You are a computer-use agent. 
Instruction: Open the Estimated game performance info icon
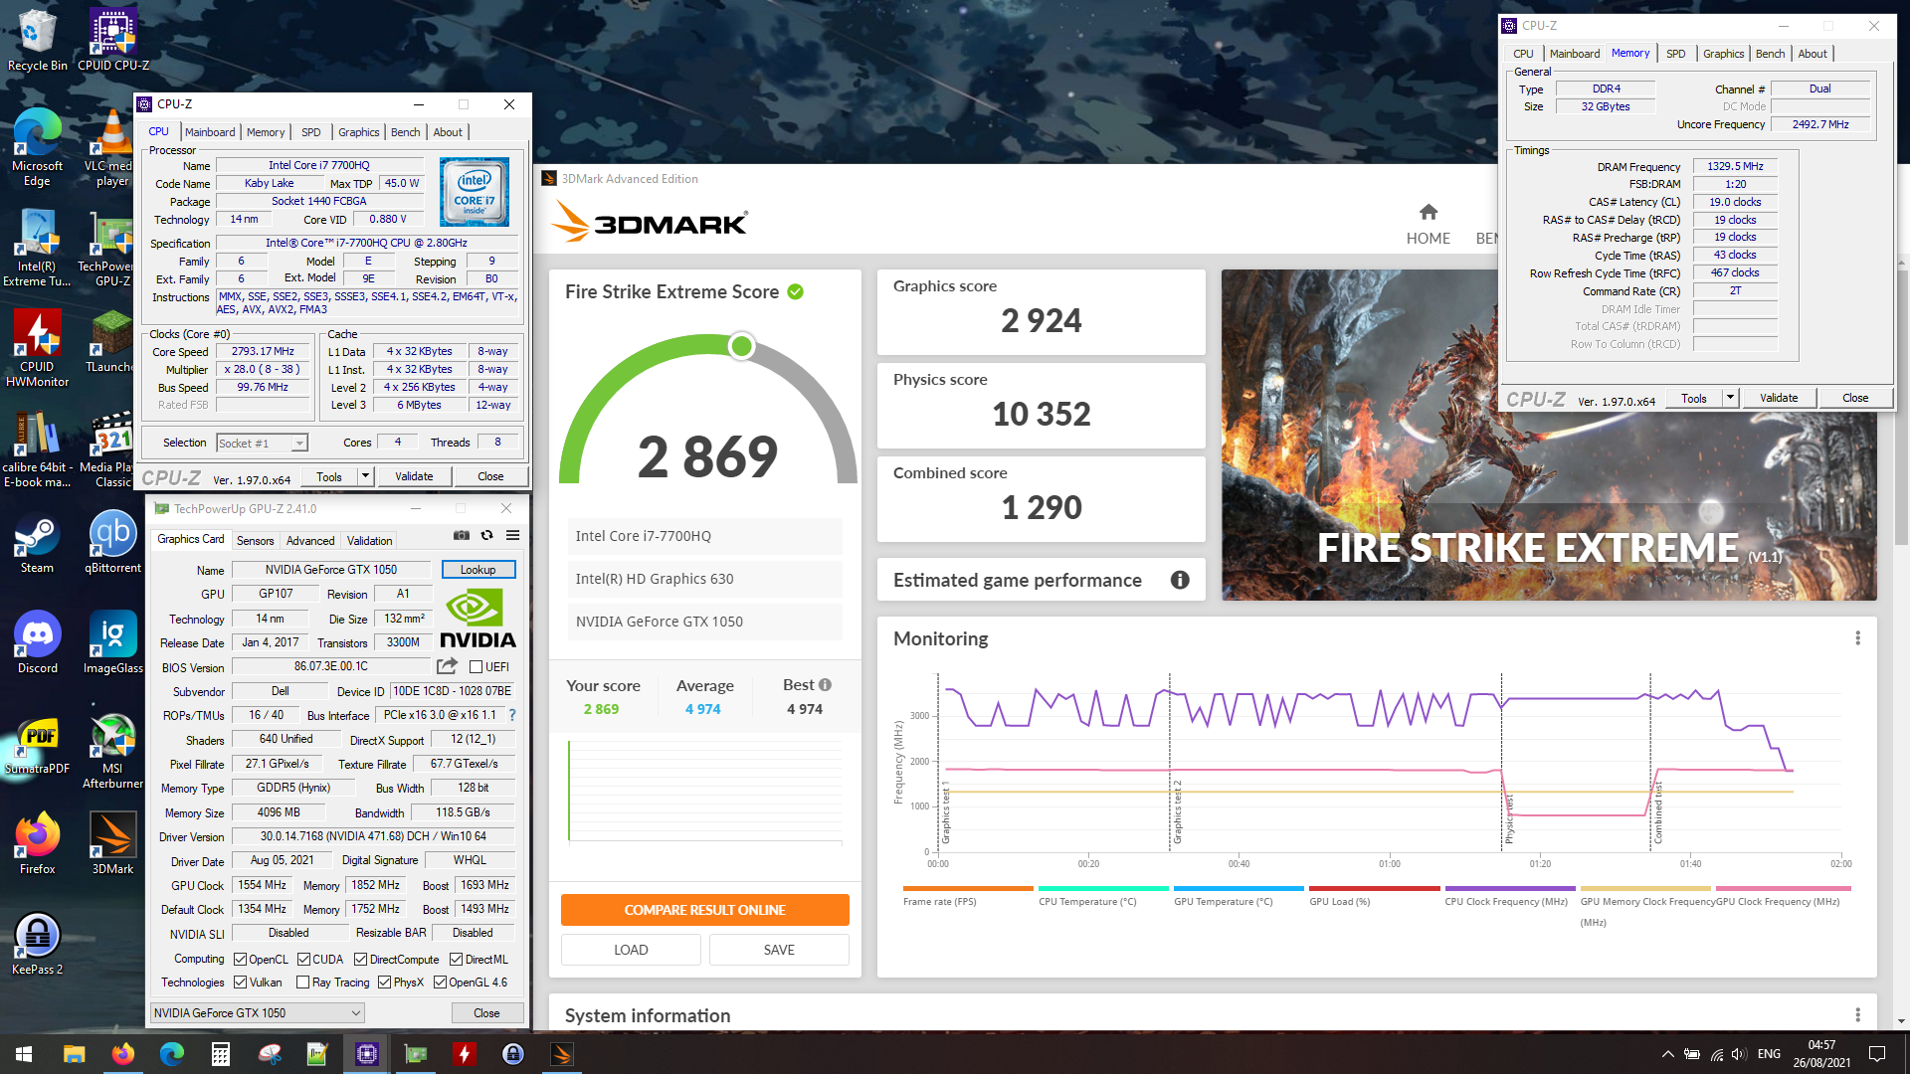1180,580
